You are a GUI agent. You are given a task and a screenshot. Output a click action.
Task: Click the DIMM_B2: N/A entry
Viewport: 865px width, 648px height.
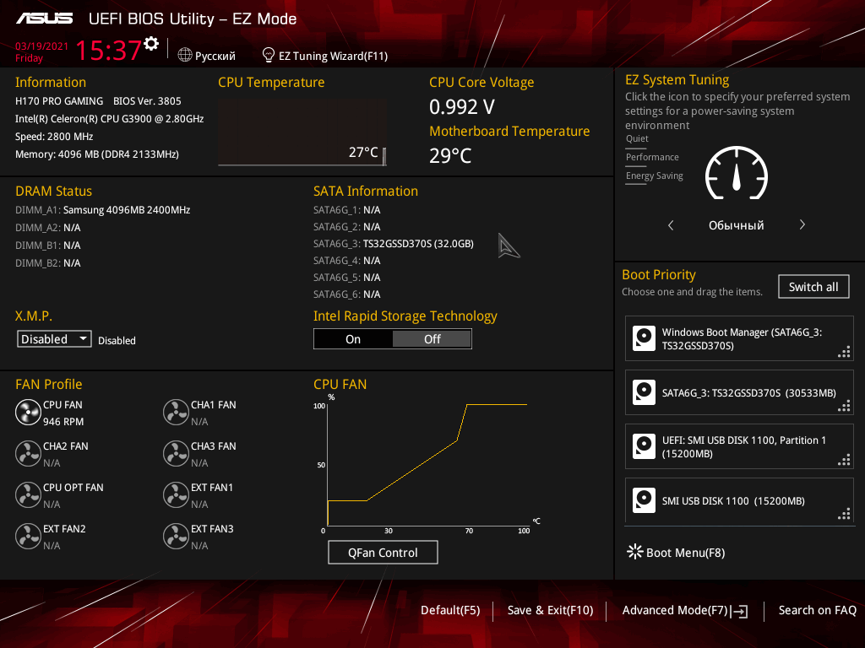[48, 263]
